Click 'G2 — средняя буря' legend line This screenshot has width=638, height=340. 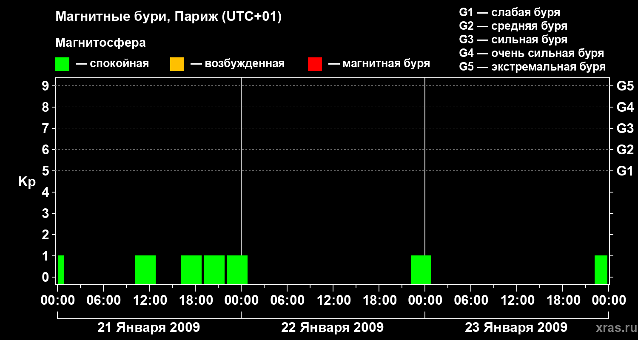pos(513,25)
